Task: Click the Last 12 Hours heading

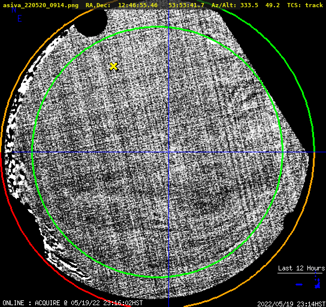Action: pyautogui.click(x=301, y=268)
